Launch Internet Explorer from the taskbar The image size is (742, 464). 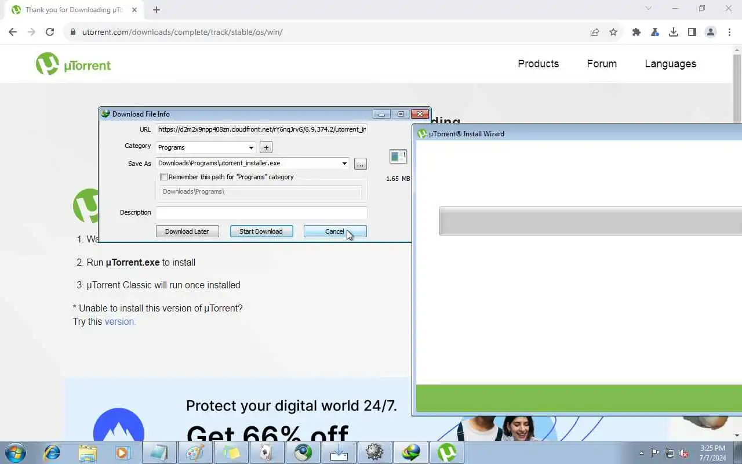(52, 452)
